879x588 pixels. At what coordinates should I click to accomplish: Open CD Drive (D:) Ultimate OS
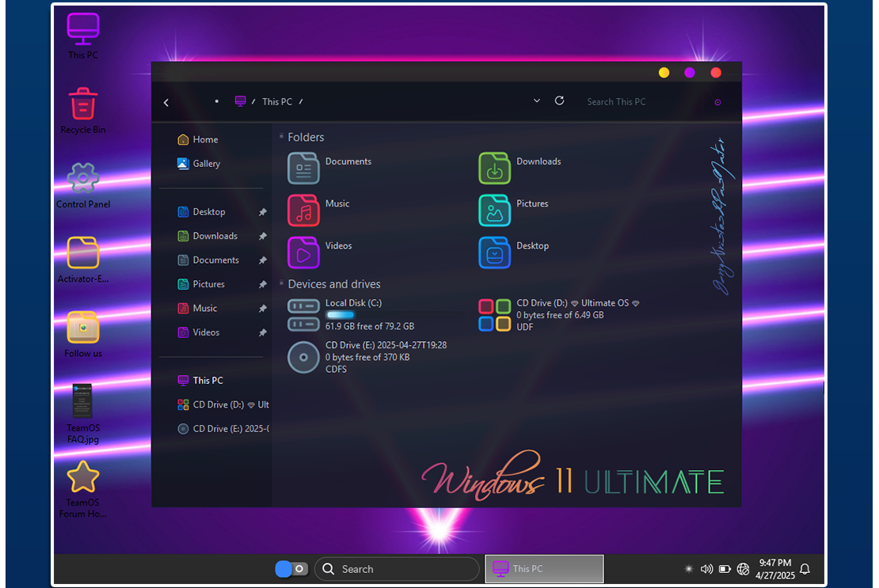coord(495,314)
